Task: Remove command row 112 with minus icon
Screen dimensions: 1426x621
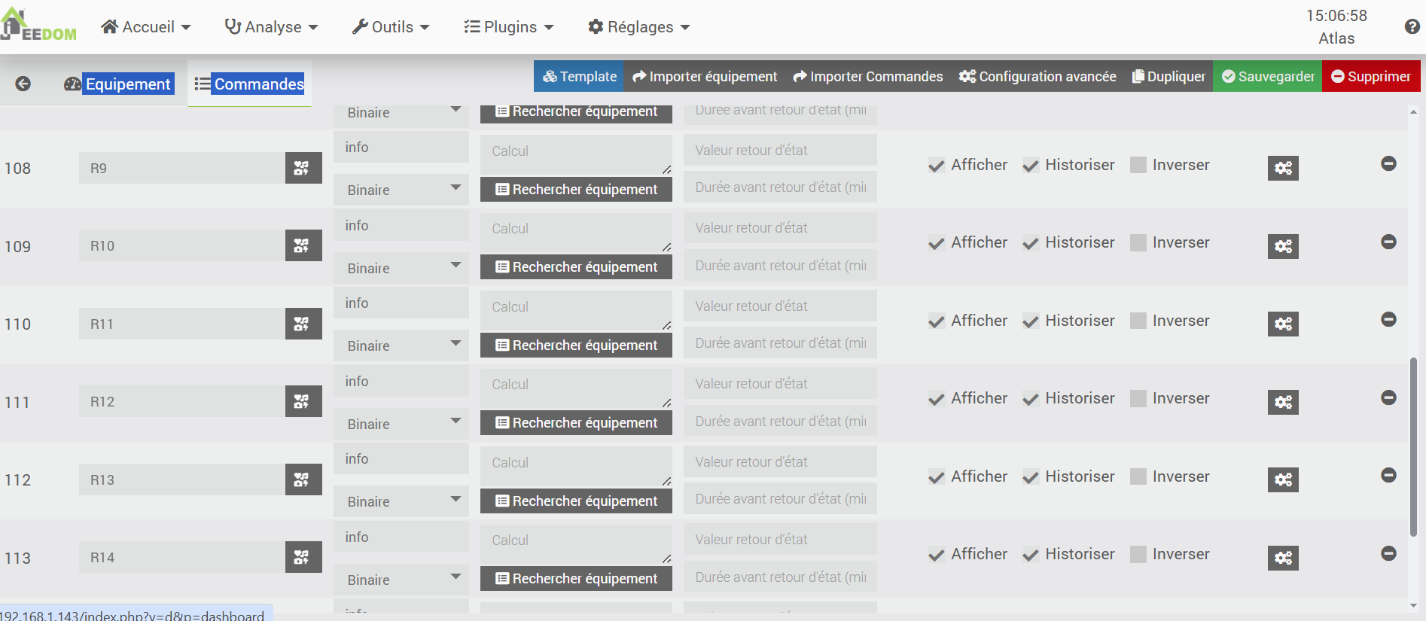Action: coord(1389,475)
